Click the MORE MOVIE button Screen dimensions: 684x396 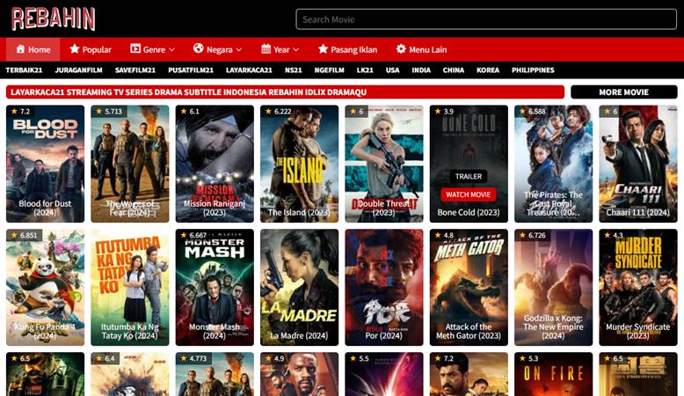(x=624, y=92)
